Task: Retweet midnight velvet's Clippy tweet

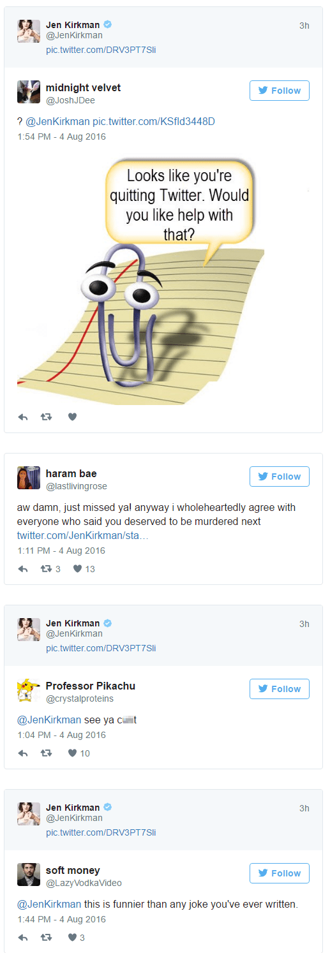Action: pos(46,417)
